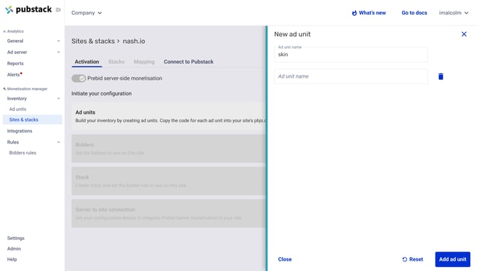Open Integrations in sidebar

point(19,131)
